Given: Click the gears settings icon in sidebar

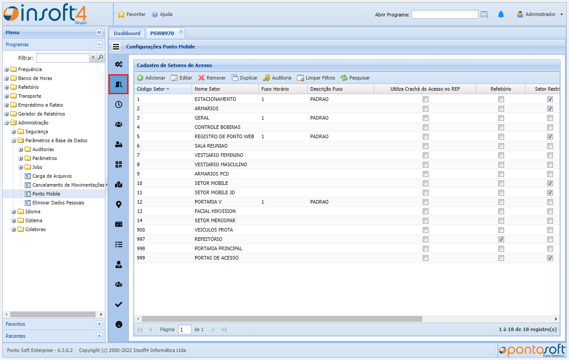Looking at the screenshot, I should point(119,64).
